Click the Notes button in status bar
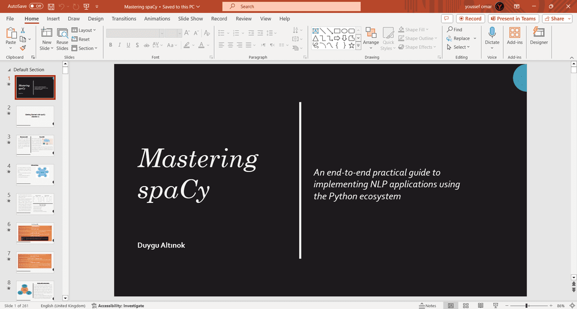The width and height of the screenshot is (577, 309). [427, 306]
